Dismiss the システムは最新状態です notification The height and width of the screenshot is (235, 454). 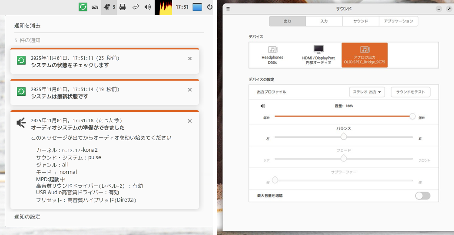pyautogui.click(x=190, y=90)
